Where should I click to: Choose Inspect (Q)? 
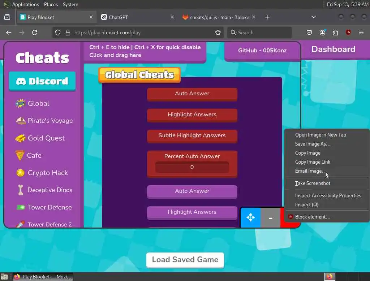(327, 204)
